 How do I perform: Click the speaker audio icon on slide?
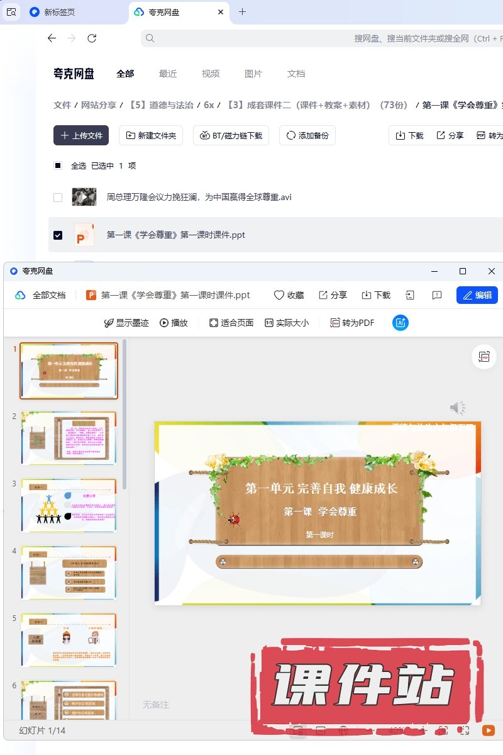pos(457,408)
